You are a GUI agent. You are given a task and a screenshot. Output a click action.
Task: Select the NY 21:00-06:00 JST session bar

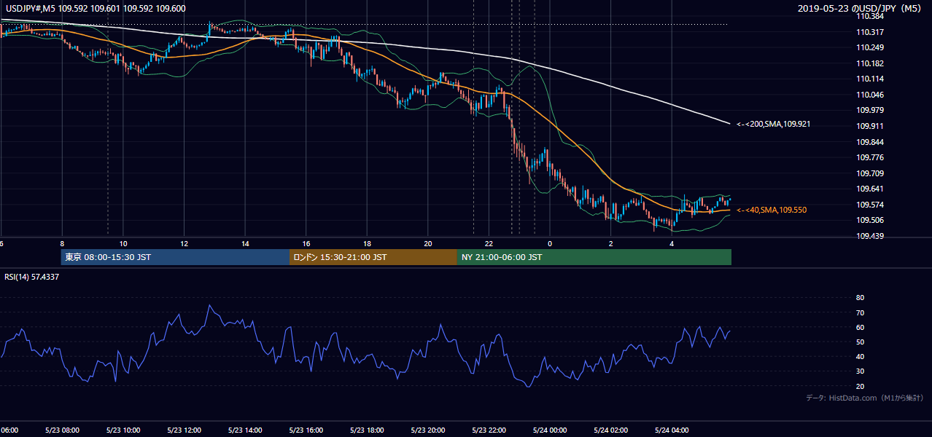click(594, 257)
